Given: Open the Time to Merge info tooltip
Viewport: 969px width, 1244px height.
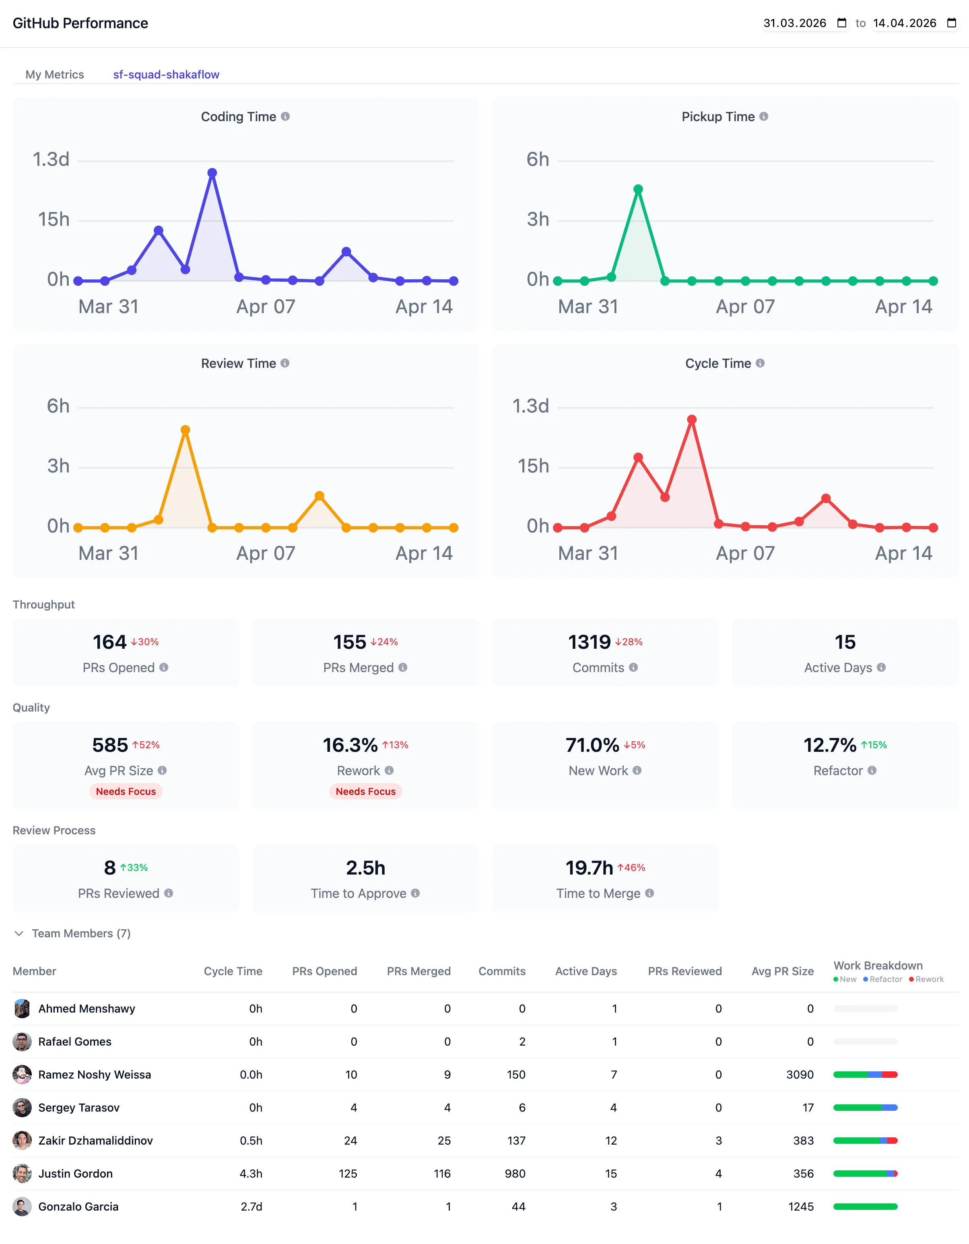Looking at the screenshot, I should click(x=649, y=893).
